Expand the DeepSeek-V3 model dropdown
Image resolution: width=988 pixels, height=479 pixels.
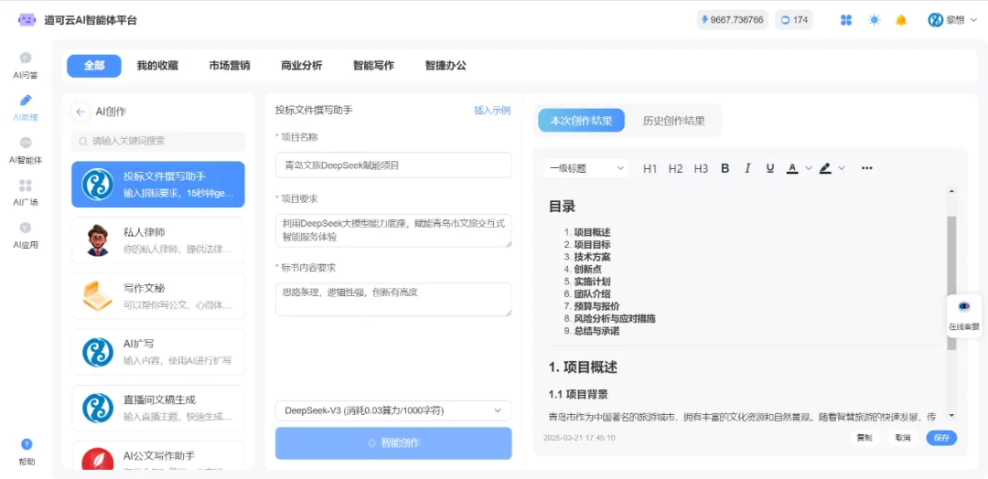click(393, 411)
